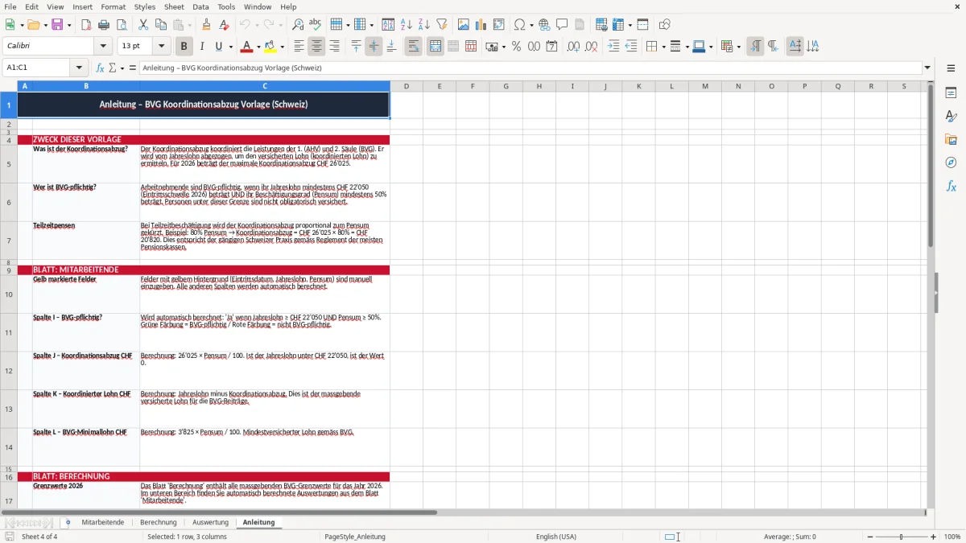Click the Print icon
966x543 pixels.
pyautogui.click(x=104, y=25)
